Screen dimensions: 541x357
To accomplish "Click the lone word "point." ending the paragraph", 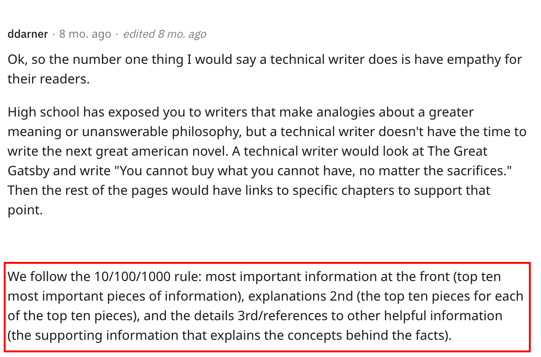I will pyautogui.click(x=25, y=210).
